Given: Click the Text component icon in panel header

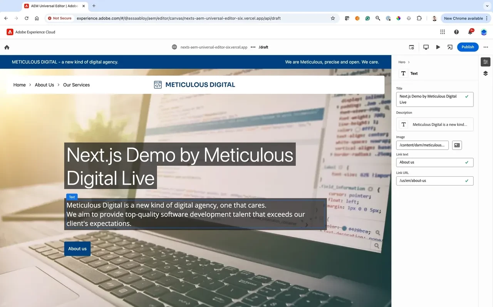Looking at the screenshot, I should tap(403, 73).
